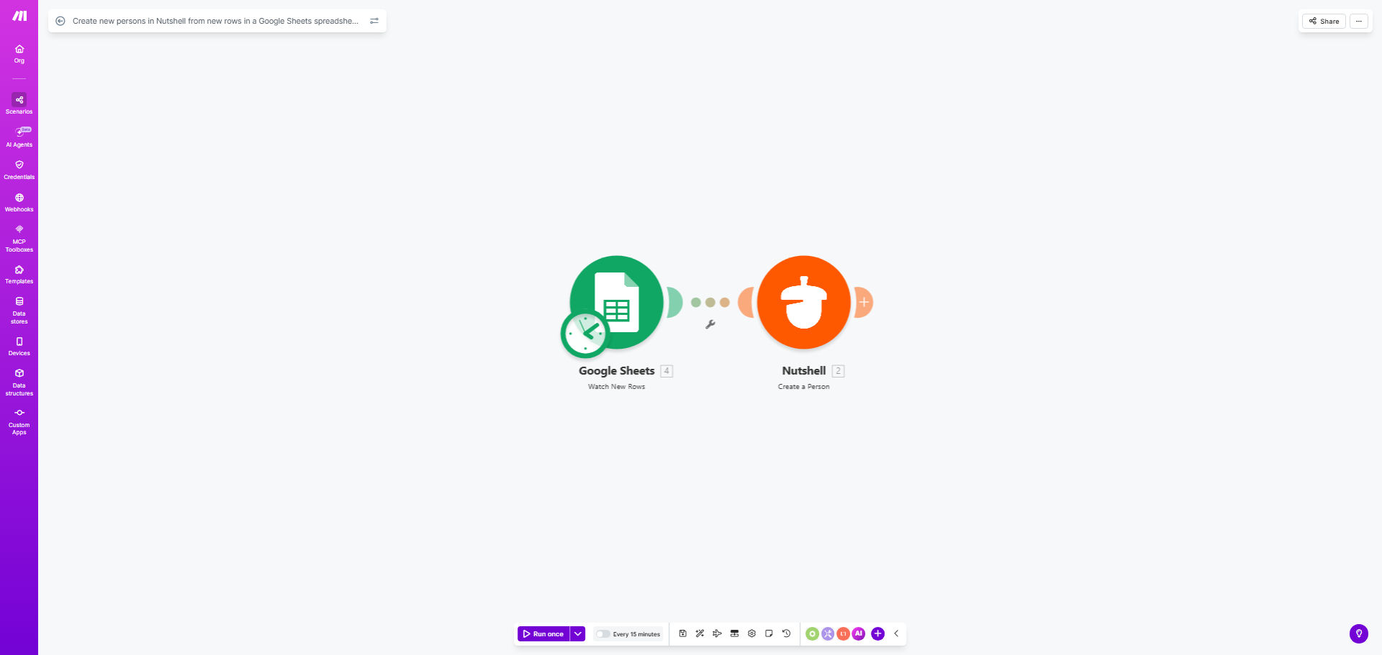Open the Make logo home
The width and height of the screenshot is (1382, 655).
pyautogui.click(x=19, y=16)
